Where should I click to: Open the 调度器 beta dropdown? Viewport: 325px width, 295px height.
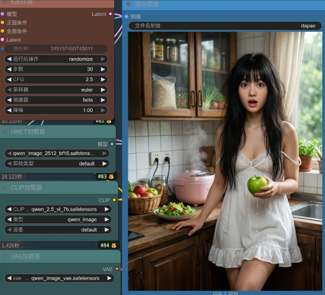56,100
